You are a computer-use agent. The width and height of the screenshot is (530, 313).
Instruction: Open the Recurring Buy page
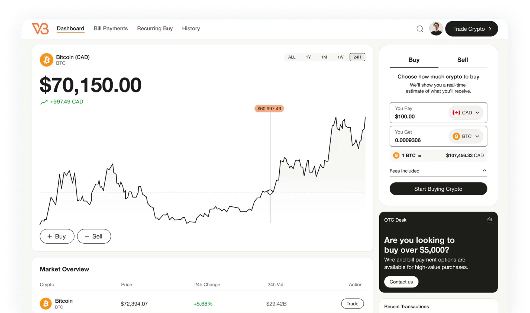[x=155, y=28]
